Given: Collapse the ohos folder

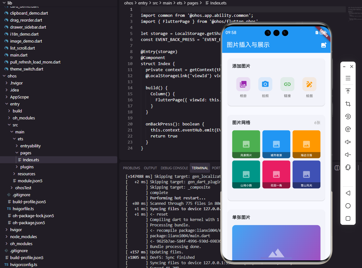Looking at the screenshot, I should tap(4, 76).
